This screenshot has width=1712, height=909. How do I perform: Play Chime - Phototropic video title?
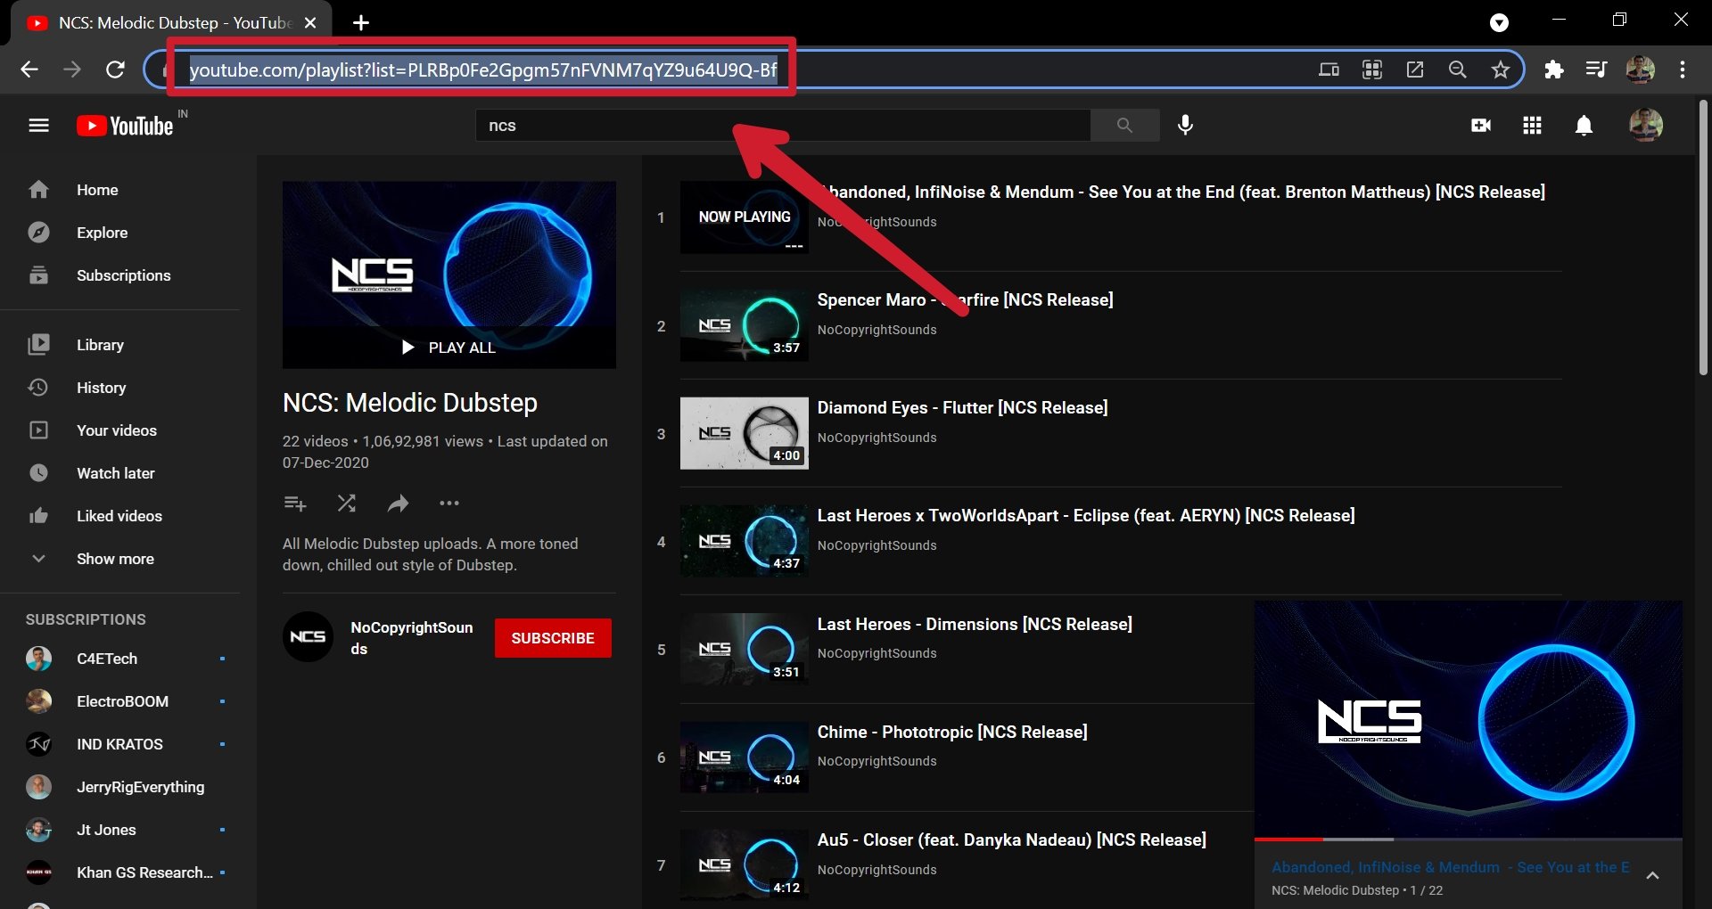tap(952, 733)
